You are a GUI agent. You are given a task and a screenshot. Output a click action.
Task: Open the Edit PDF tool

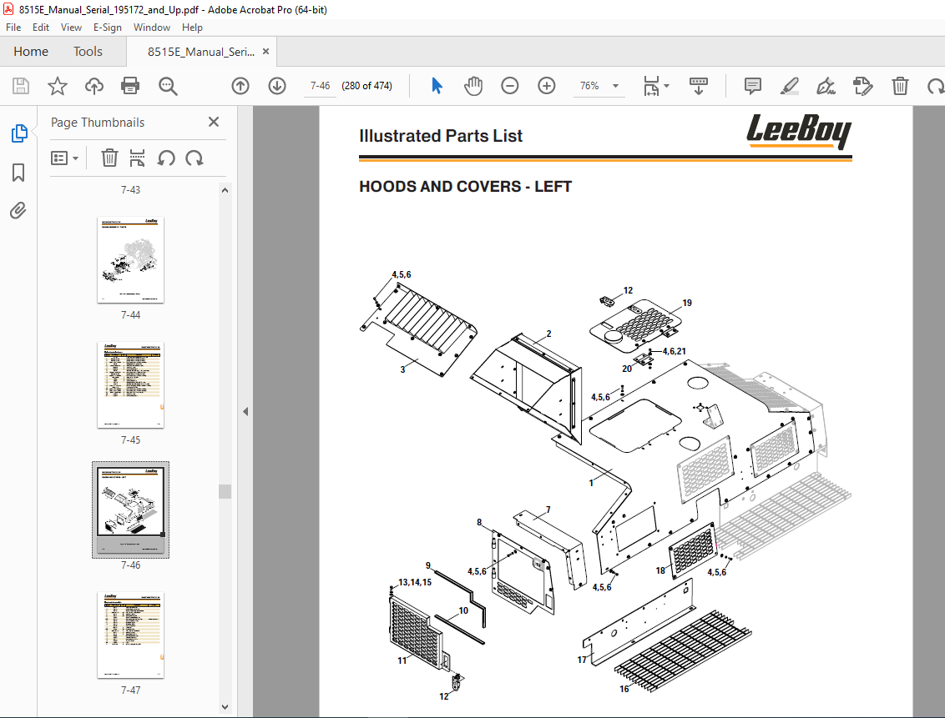coord(863,86)
